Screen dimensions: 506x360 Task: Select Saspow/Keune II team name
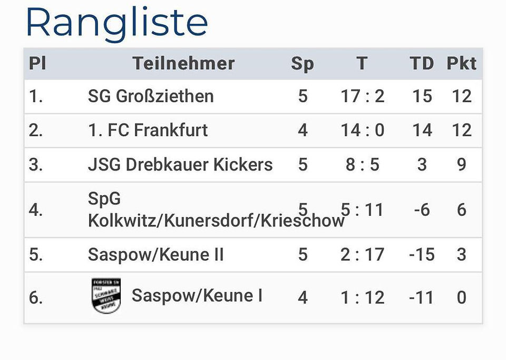(x=155, y=254)
